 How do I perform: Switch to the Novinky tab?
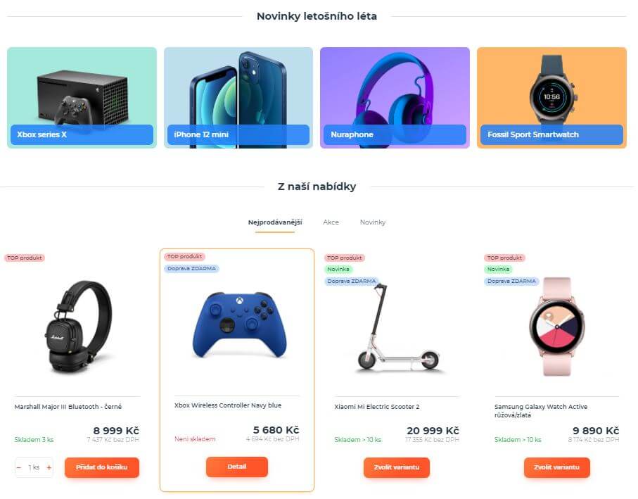(373, 222)
